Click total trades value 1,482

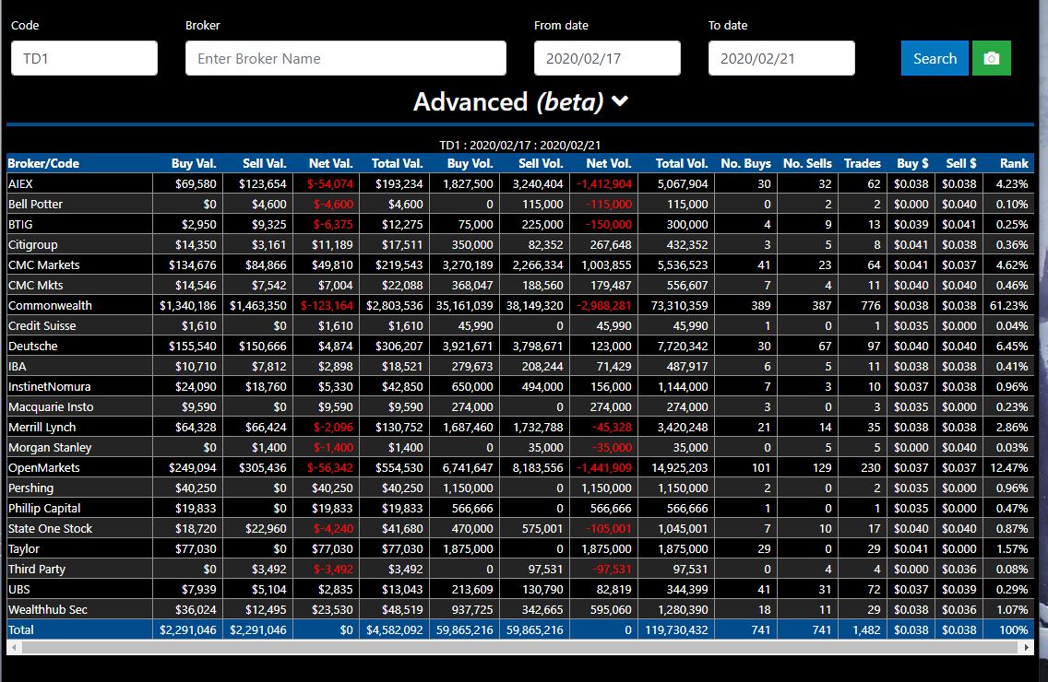(866, 629)
